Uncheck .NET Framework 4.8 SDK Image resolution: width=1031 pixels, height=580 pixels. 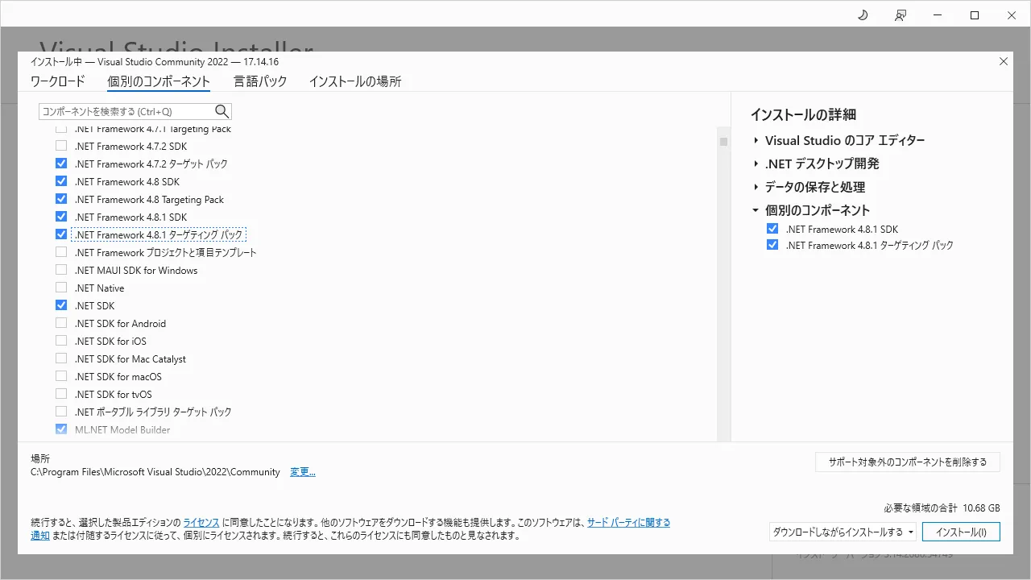[61, 181]
